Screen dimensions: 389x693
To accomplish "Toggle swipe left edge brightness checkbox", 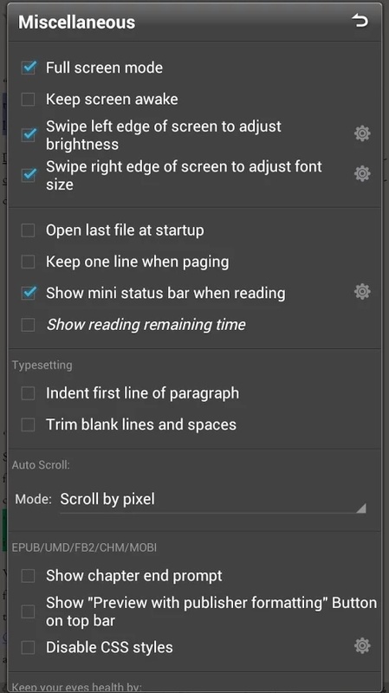I will coord(29,135).
